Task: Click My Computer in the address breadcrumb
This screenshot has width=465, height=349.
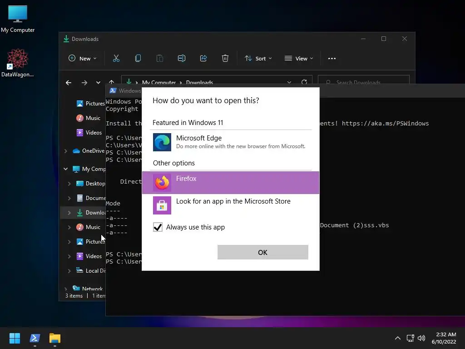Action: pyautogui.click(x=158, y=83)
